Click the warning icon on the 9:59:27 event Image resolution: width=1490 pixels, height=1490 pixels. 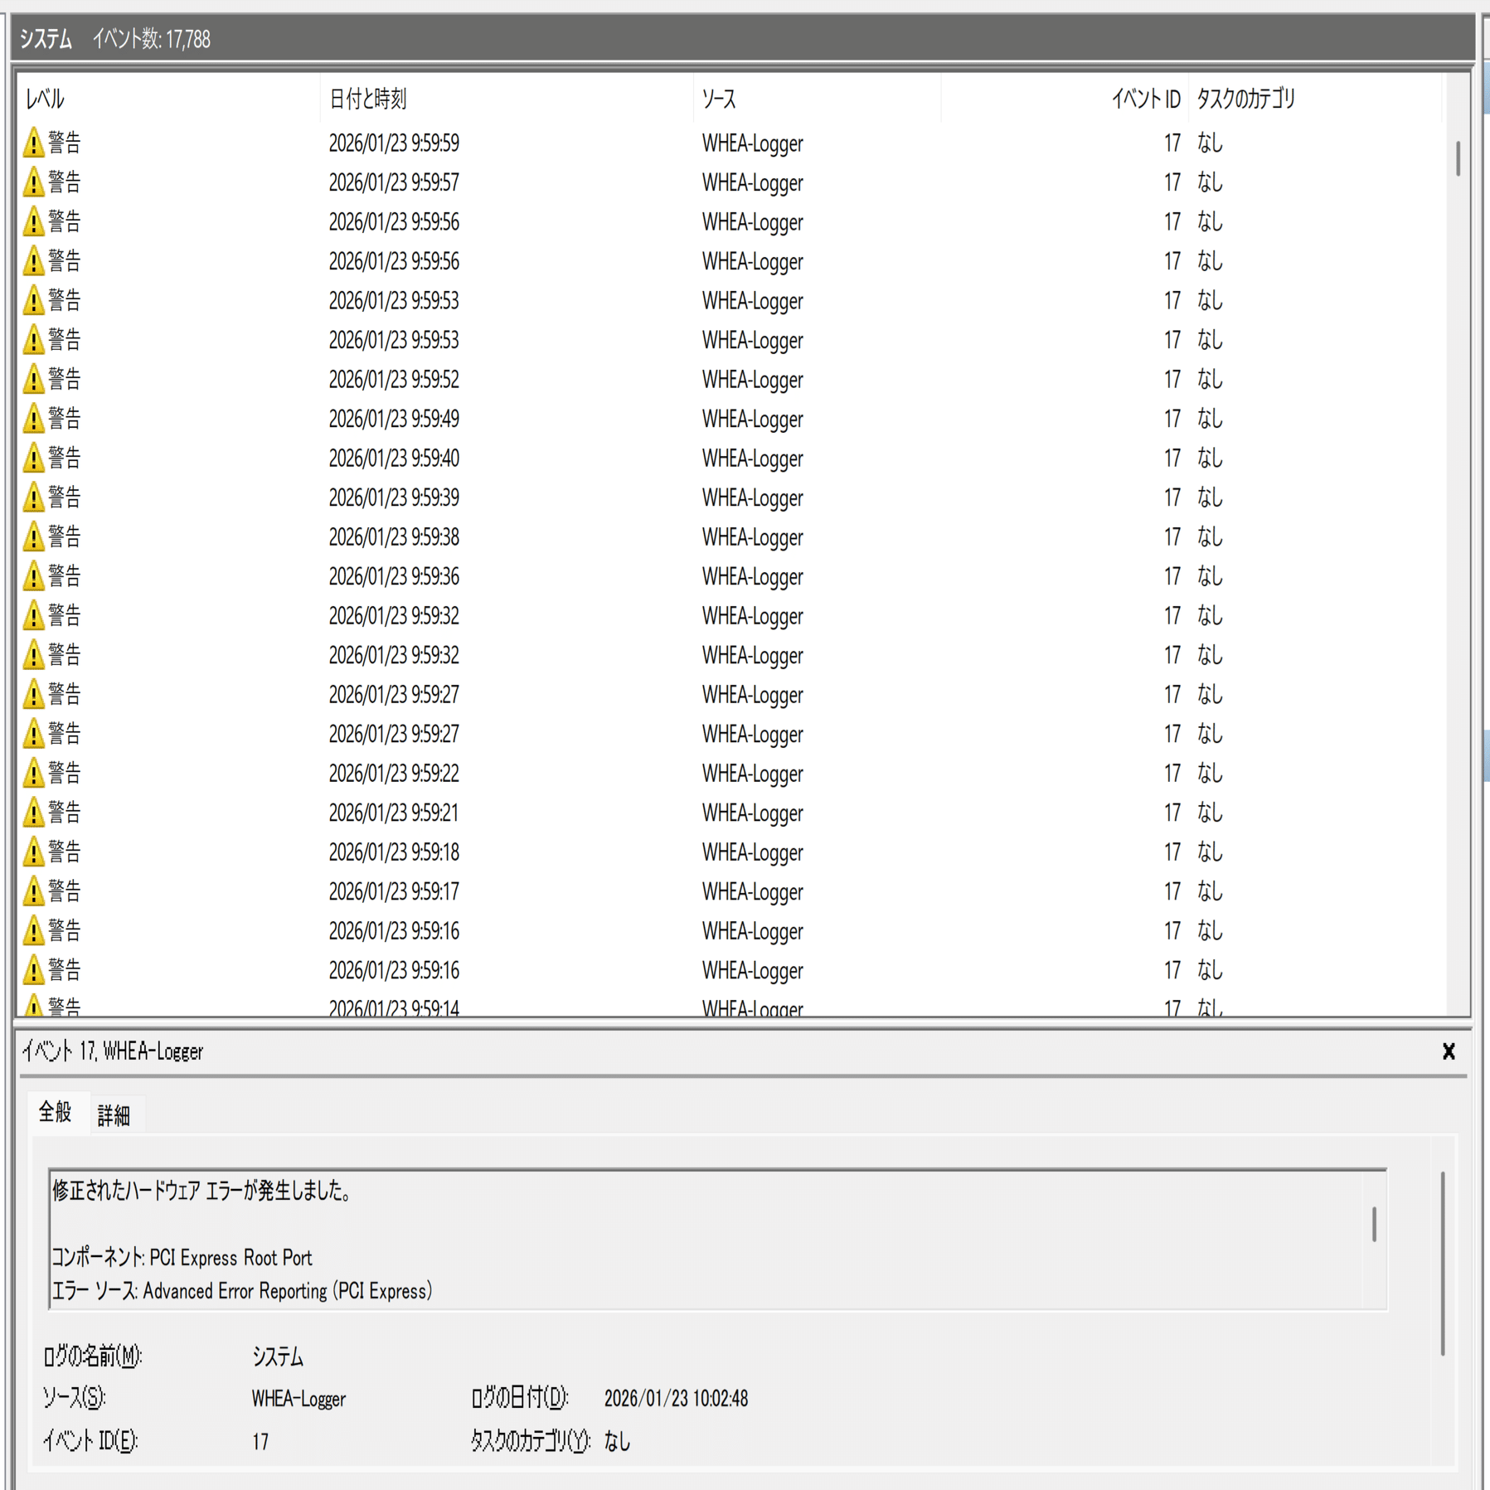click(33, 695)
